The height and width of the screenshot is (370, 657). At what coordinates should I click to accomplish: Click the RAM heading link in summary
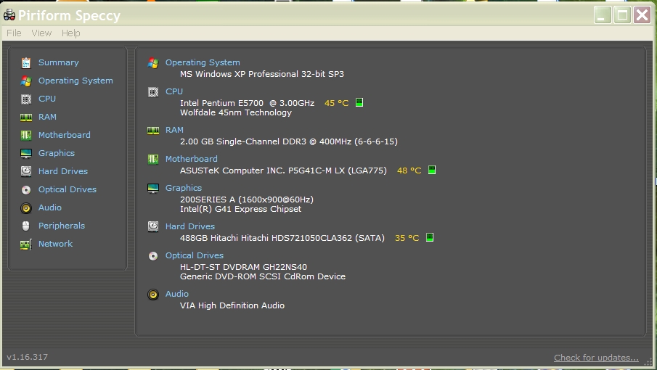point(174,130)
